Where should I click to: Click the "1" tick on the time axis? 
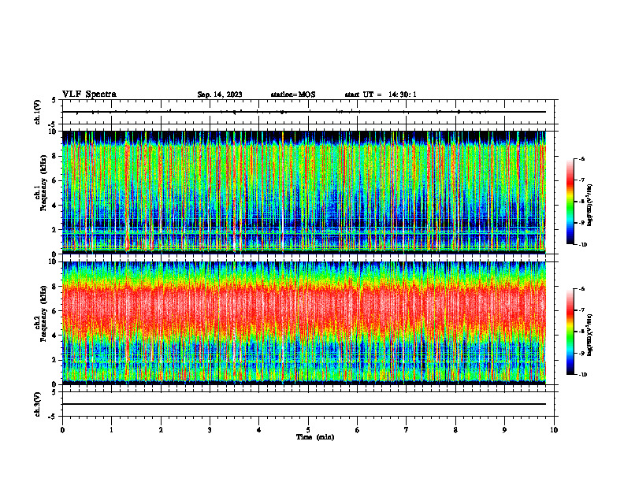pos(112,430)
